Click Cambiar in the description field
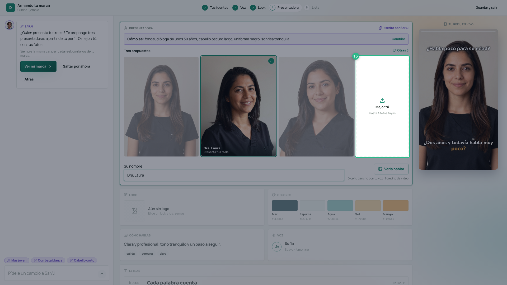 click(x=398, y=39)
